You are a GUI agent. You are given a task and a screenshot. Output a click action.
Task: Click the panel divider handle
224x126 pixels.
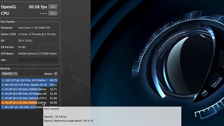(62, 68)
